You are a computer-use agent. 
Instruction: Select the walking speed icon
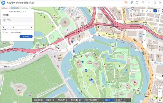tap(3, 27)
